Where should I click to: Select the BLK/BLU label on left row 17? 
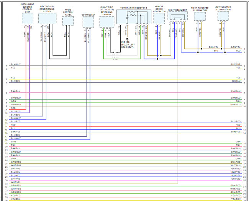pyautogui.click(x=15, y=135)
